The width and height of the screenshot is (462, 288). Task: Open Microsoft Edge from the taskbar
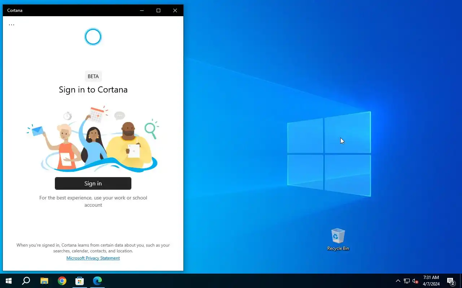pyautogui.click(x=97, y=281)
